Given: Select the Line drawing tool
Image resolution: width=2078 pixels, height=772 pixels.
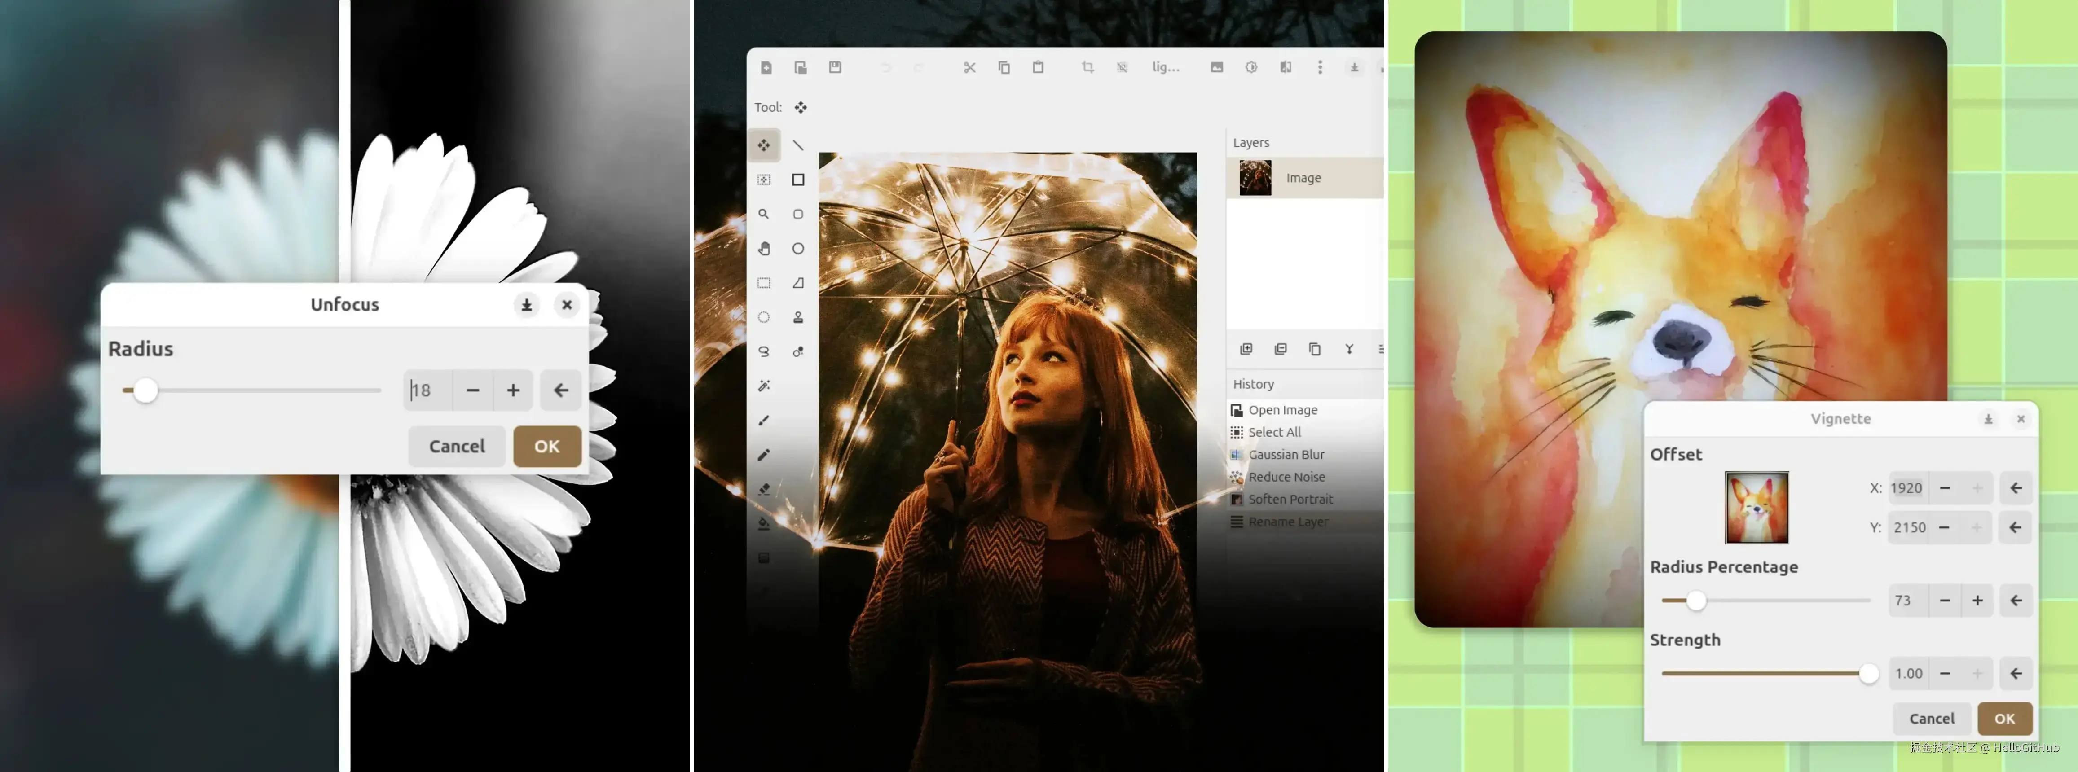Looking at the screenshot, I should (798, 145).
